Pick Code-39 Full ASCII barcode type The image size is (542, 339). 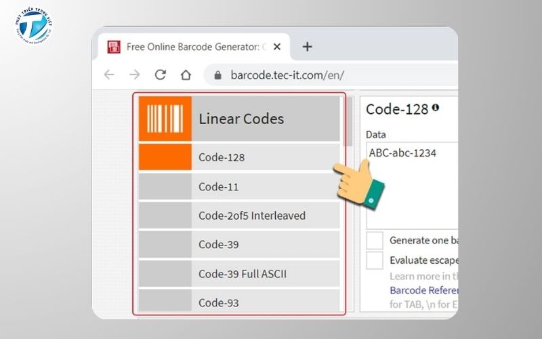coord(264,274)
